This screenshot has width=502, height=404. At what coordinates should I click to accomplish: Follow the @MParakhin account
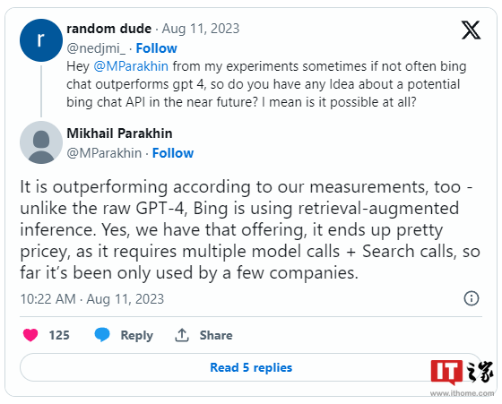(173, 153)
